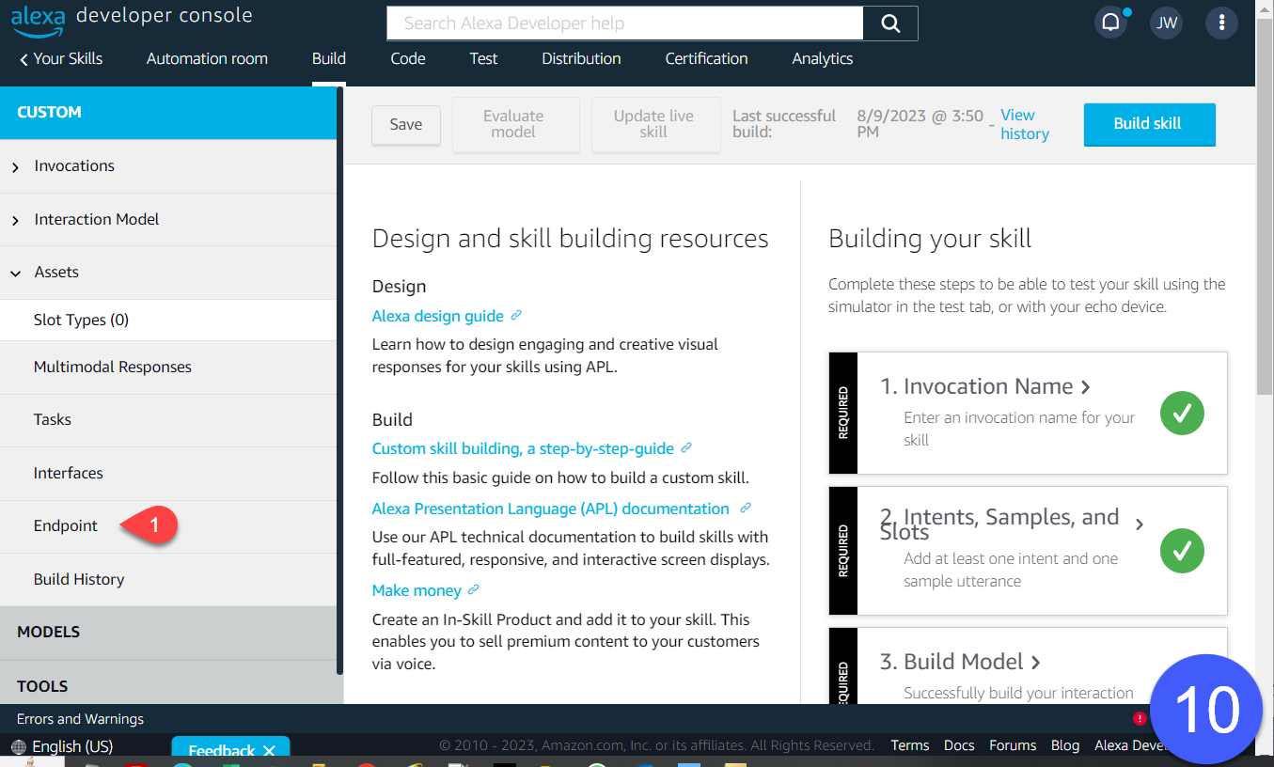Switch to the Test tab

click(x=483, y=58)
